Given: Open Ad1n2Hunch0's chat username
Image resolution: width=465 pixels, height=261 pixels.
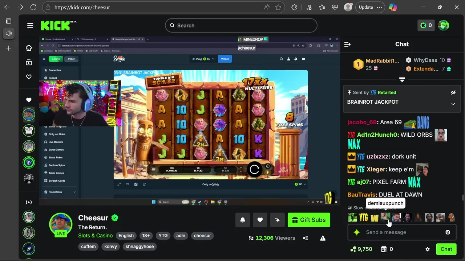Looking at the screenshot, I should tap(377, 135).
